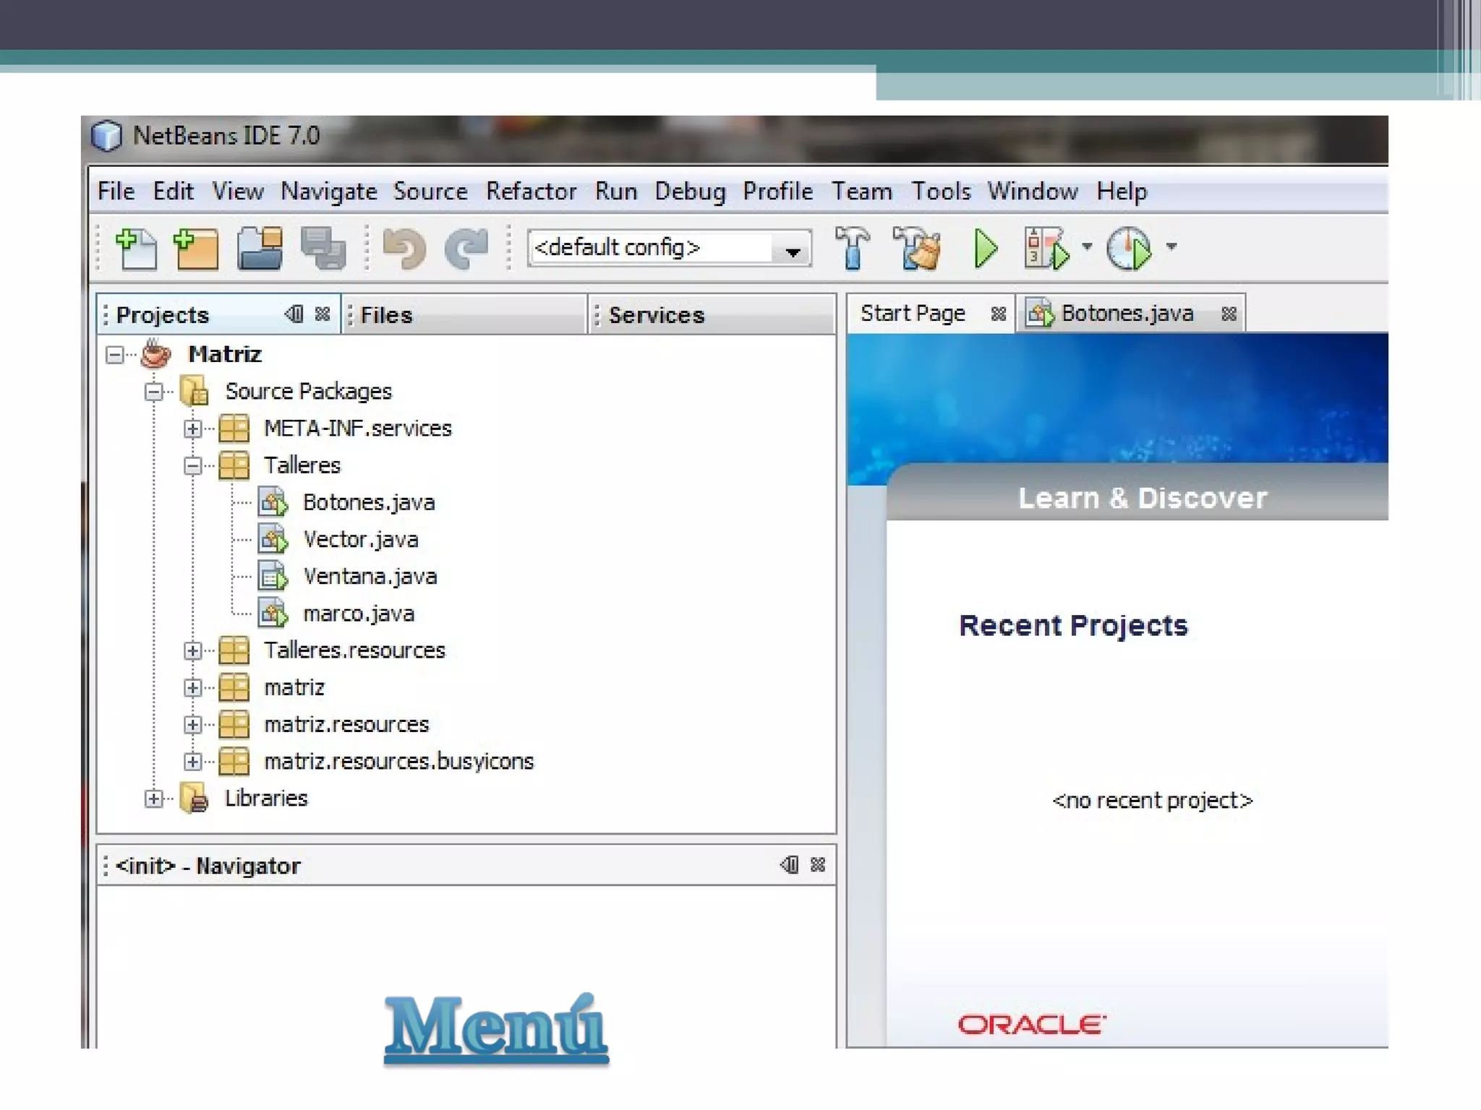
Task: Expand the Libraries tree node
Action: point(153,799)
